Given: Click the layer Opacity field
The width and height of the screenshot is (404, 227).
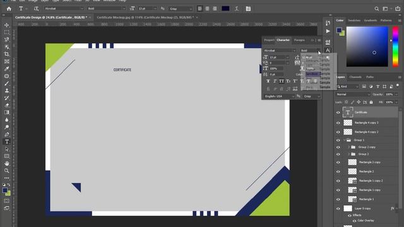Looking at the screenshot, I should 389,95.
